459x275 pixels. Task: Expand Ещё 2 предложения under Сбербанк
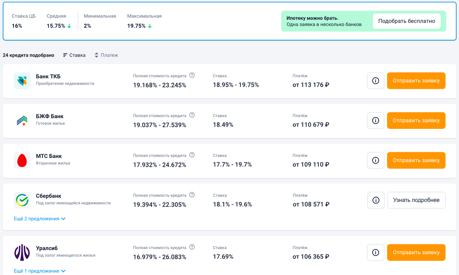pos(40,219)
